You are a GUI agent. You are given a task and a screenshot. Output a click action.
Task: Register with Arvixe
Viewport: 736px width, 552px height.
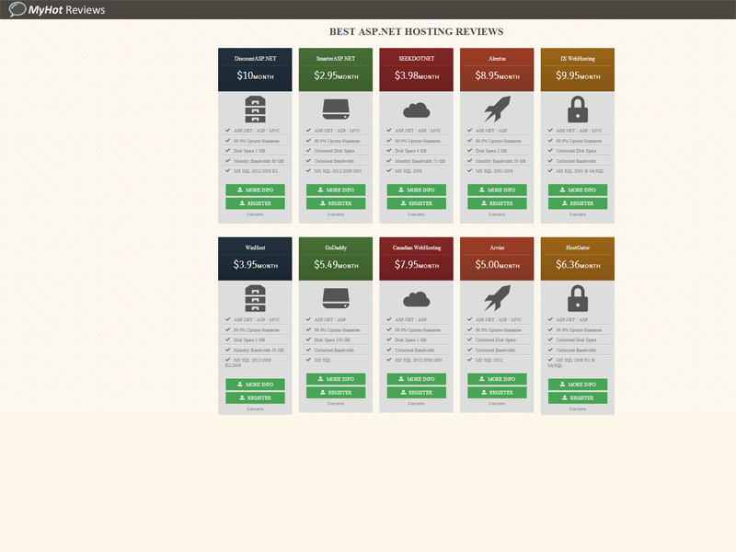(497, 393)
